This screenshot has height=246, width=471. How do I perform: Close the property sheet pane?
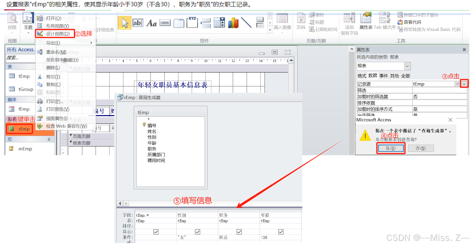tap(464, 50)
